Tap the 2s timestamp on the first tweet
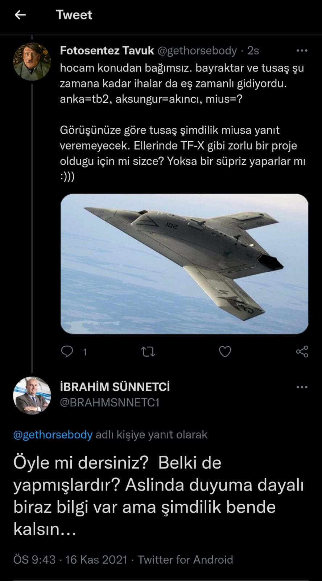This screenshot has height=581, width=322. [x=253, y=50]
